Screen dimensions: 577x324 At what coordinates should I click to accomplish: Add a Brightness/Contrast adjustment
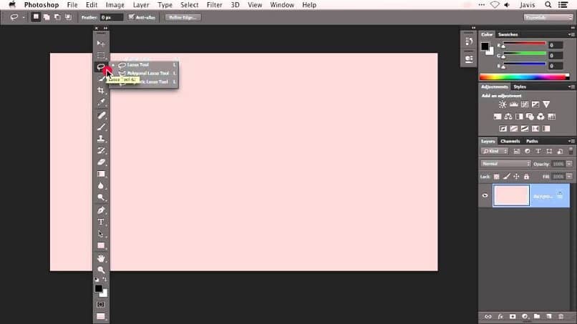[x=503, y=105]
